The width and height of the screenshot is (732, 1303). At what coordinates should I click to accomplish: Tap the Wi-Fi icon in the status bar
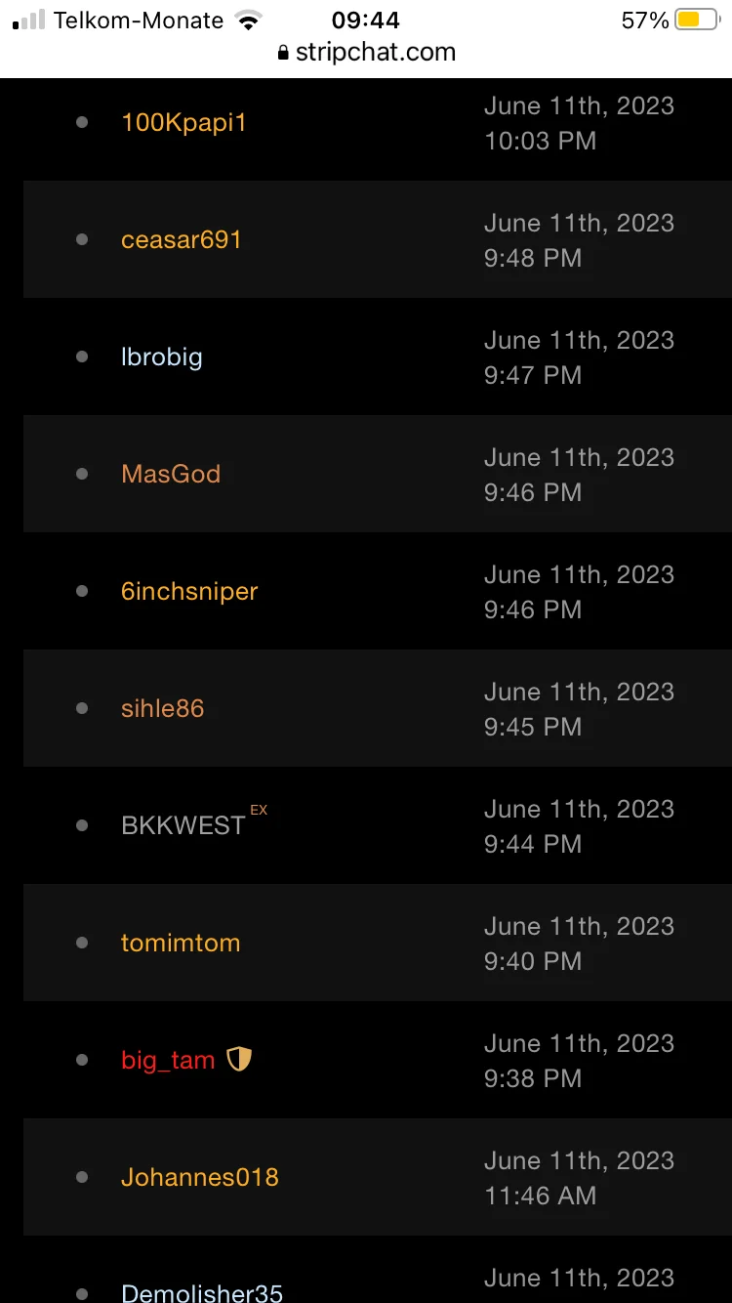pyautogui.click(x=250, y=21)
